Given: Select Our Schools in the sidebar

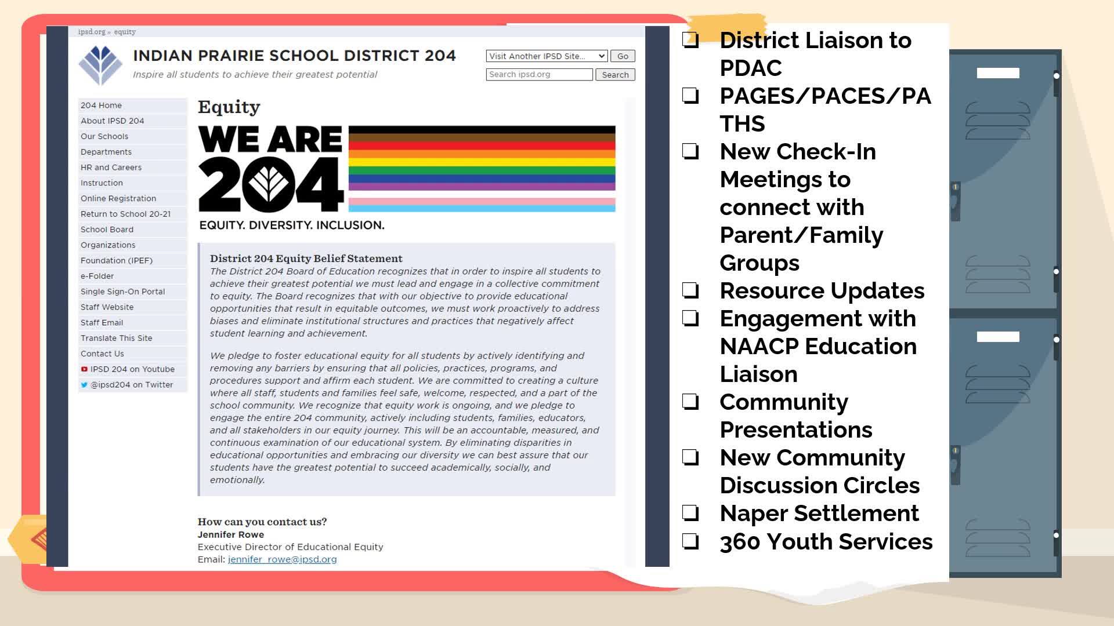Looking at the screenshot, I should click(x=132, y=137).
